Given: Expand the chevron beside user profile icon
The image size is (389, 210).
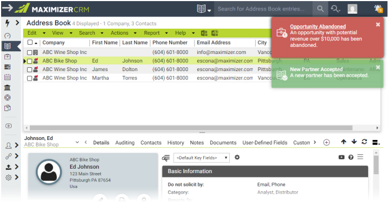Looking at the screenshot, I should pos(17,145).
